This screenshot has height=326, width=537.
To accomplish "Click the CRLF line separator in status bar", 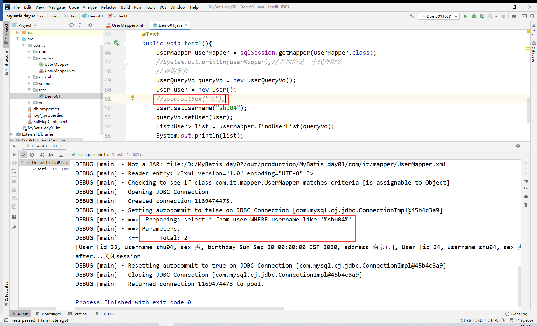I will click(479, 320).
